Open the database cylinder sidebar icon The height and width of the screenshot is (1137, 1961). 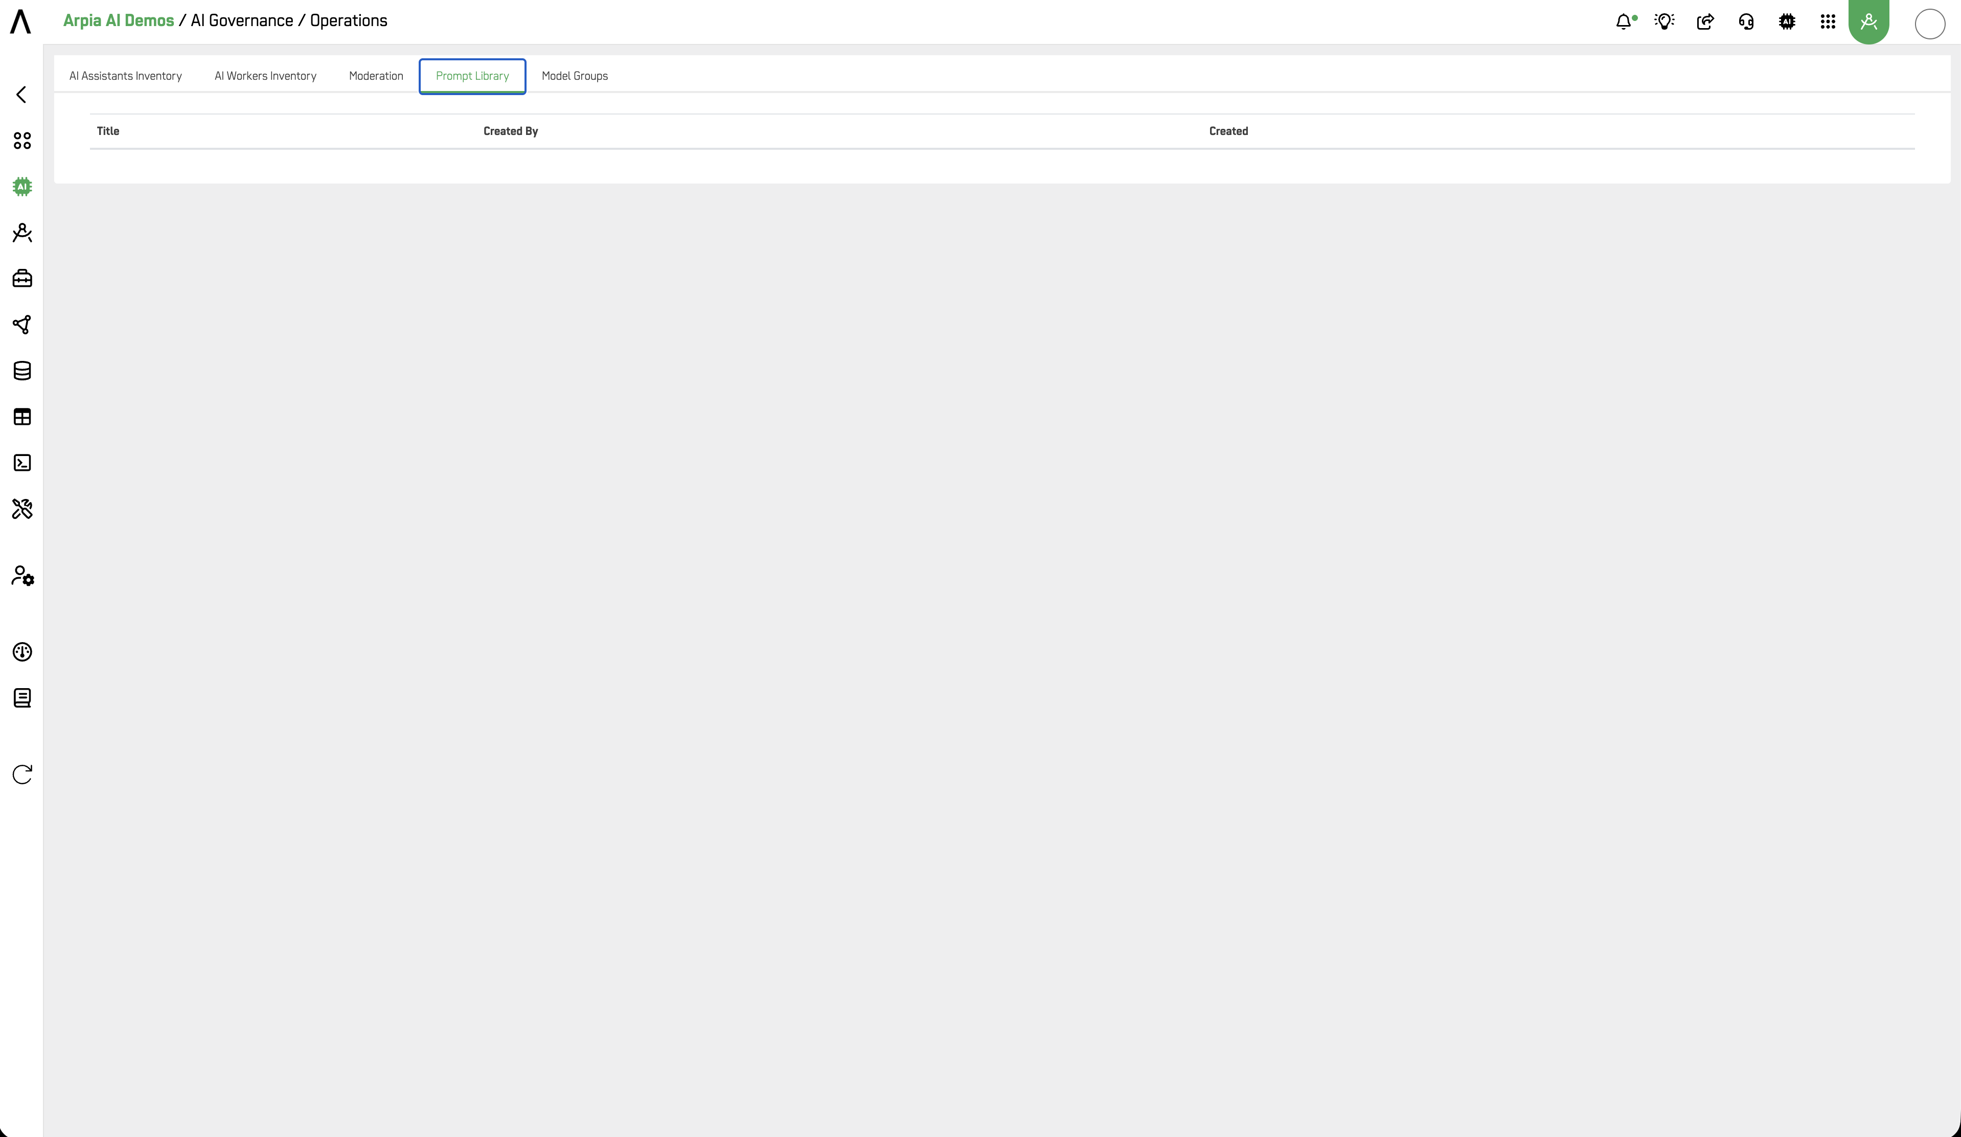(22, 371)
